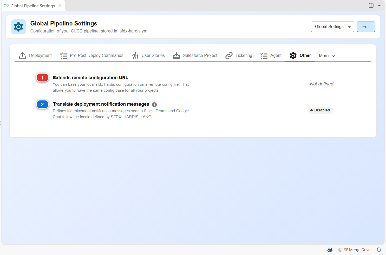Viewport: 386px width, 255px height.
Task: Open the Agent tab
Action: [271, 56]
